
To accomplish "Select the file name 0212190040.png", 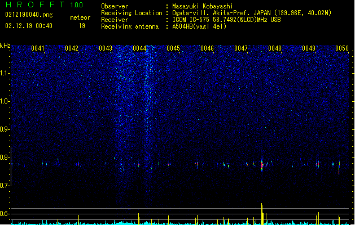I will click(x=29, y=15).
